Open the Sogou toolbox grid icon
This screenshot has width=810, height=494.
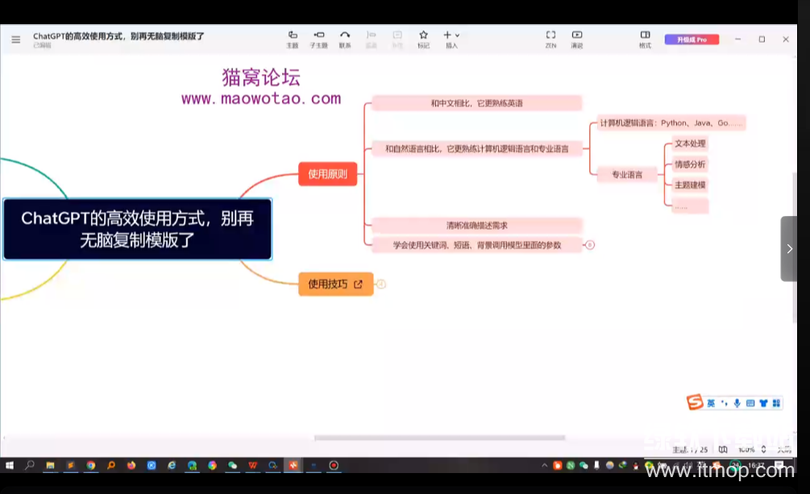tap(776, 403)
